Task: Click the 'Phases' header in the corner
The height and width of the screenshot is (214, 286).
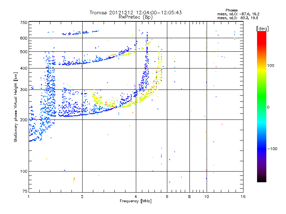Action: [231, 10]
